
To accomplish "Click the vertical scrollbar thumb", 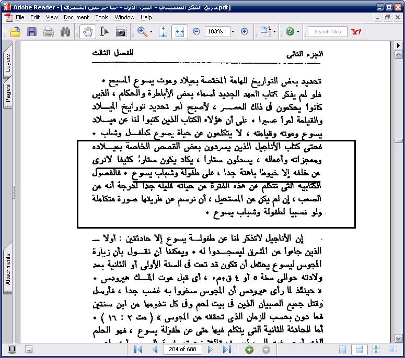I will [398, 141].
